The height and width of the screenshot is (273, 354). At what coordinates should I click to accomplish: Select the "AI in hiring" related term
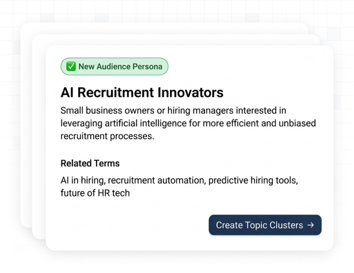82,180
